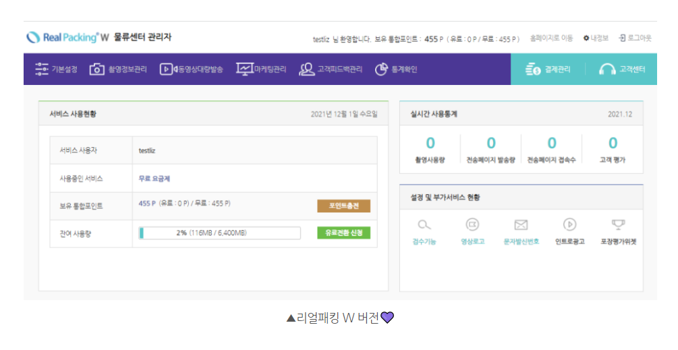Click the 설정 및 부가서비스 현황 title
Screen dimensions: 678x350
(x=445, y=198)
